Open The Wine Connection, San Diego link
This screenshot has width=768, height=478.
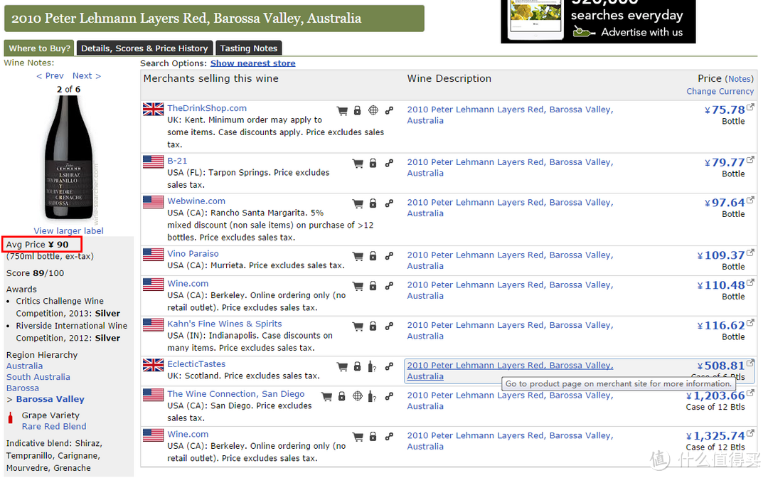tap(235, 394)
